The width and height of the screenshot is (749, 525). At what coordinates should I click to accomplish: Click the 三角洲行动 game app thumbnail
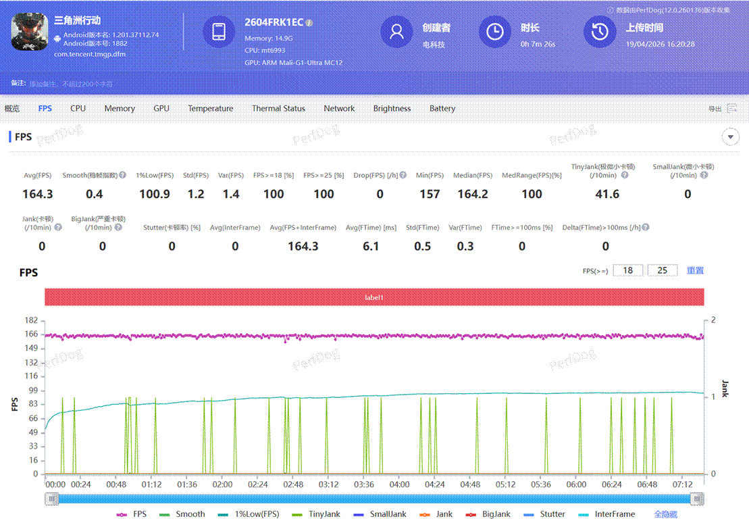(x=30, y=32)
